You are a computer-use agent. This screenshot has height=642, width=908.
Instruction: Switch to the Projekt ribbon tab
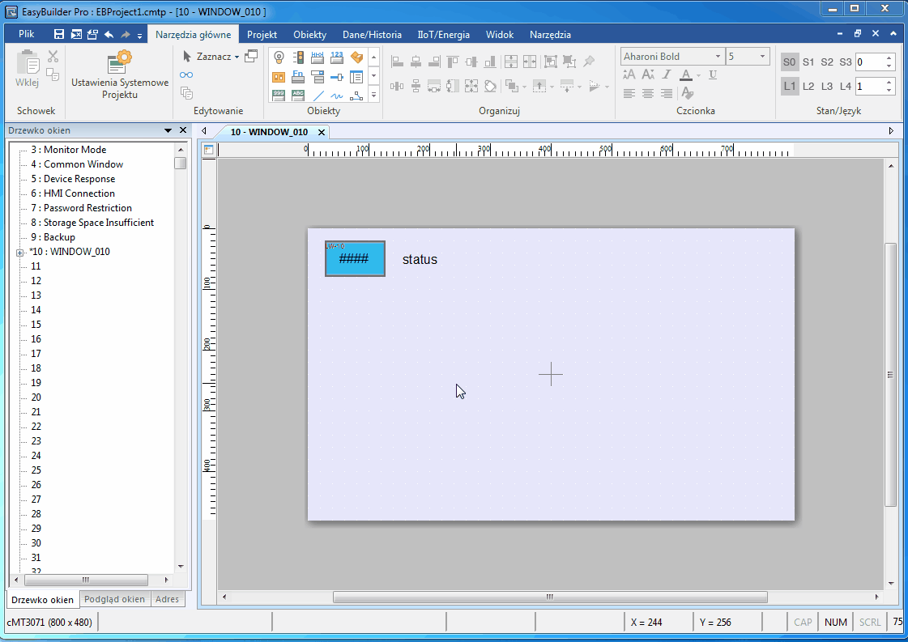coord(262,35)
